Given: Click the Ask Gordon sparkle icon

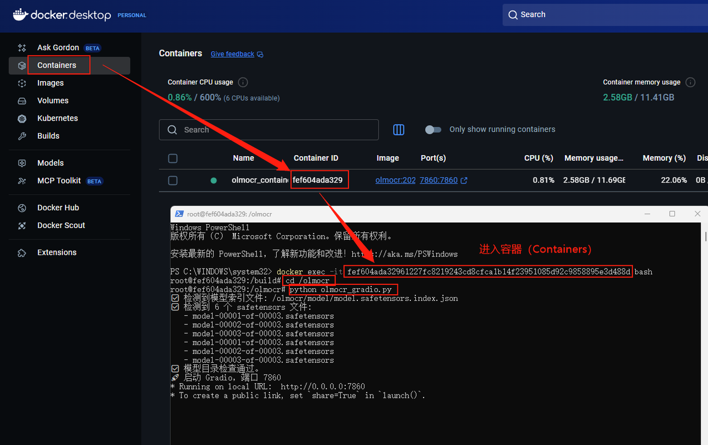Looking at the screenshot, I should tap(22, 48).
